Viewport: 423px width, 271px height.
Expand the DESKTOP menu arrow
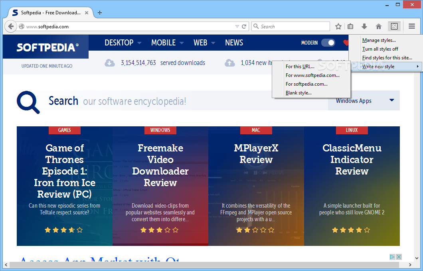coord(139,43)
